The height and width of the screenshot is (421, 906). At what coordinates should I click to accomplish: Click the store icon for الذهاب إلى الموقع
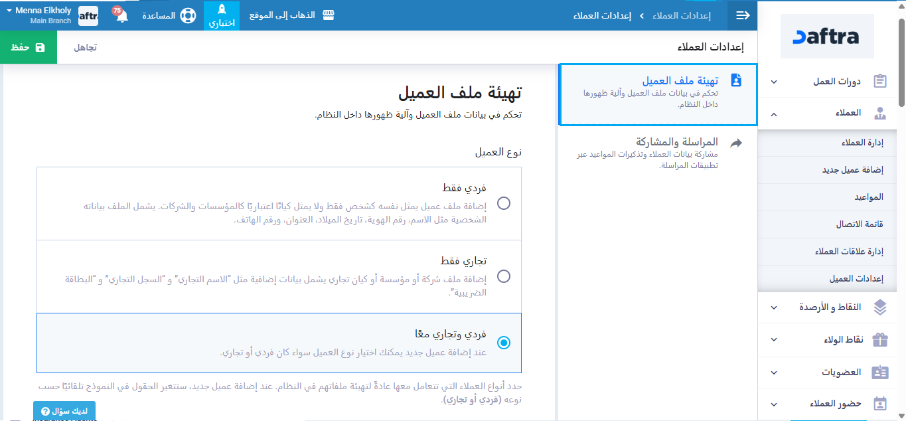click(x=328, y=15)
